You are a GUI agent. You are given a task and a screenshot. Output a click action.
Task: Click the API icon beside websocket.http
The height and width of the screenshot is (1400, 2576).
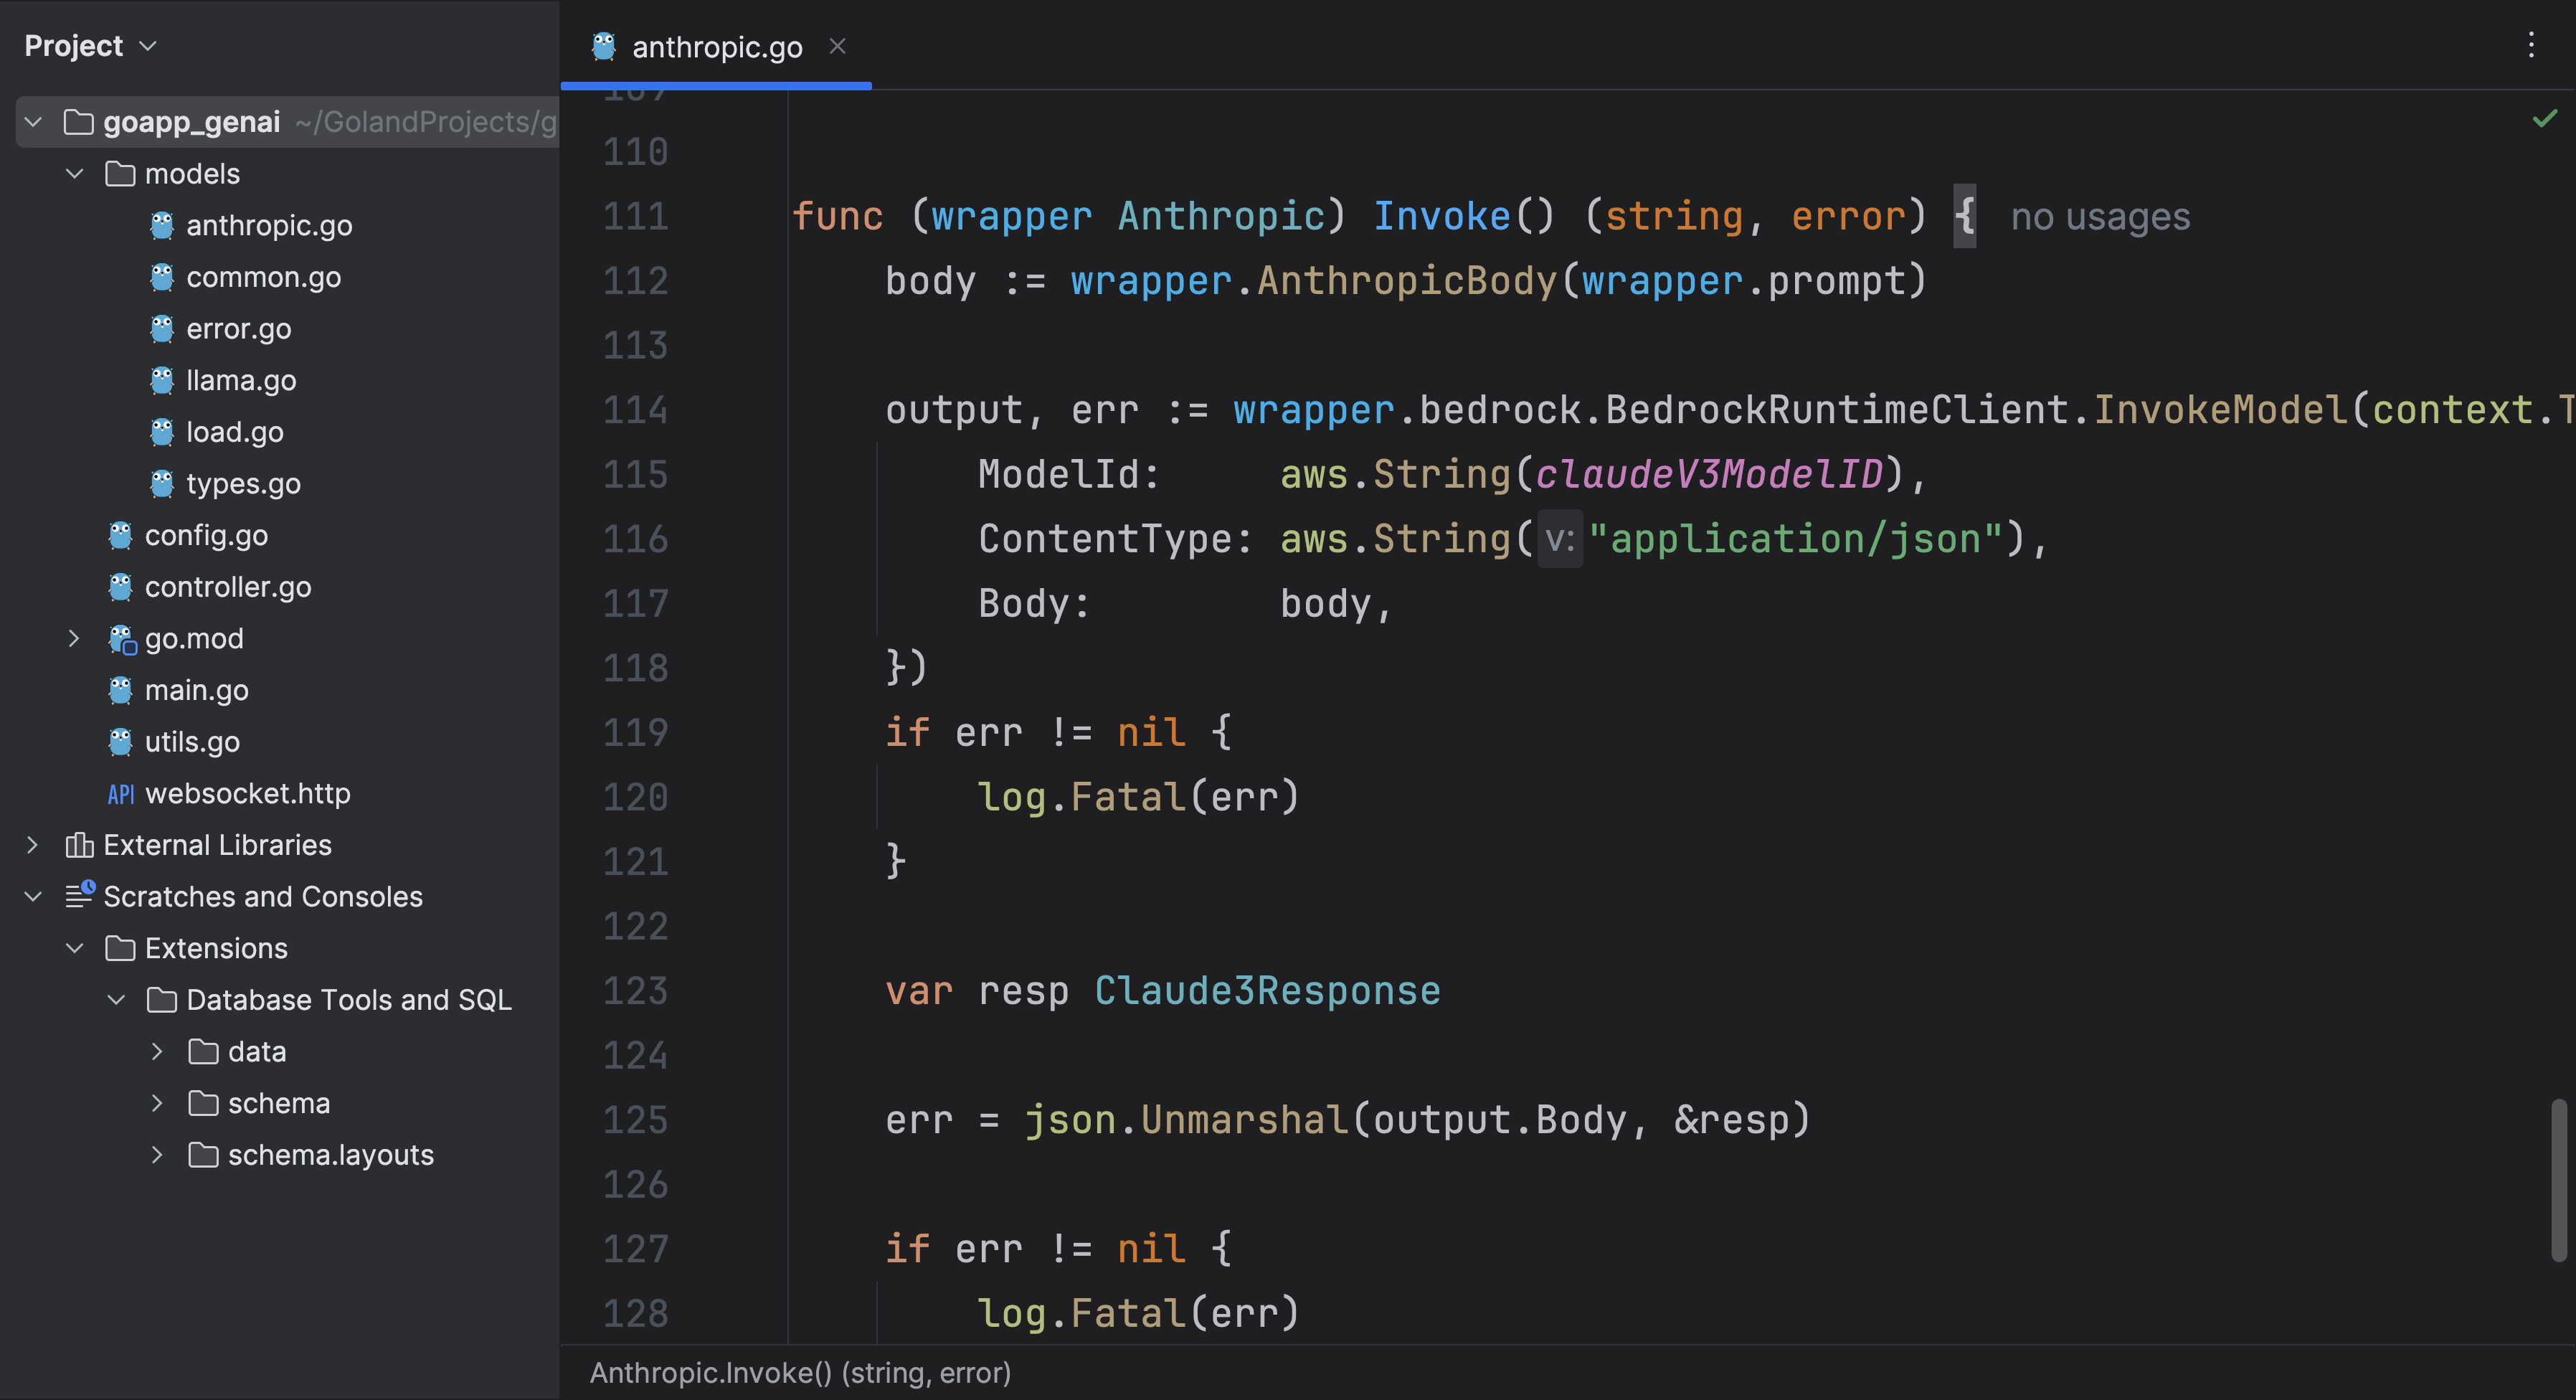[x=120, y=794]
